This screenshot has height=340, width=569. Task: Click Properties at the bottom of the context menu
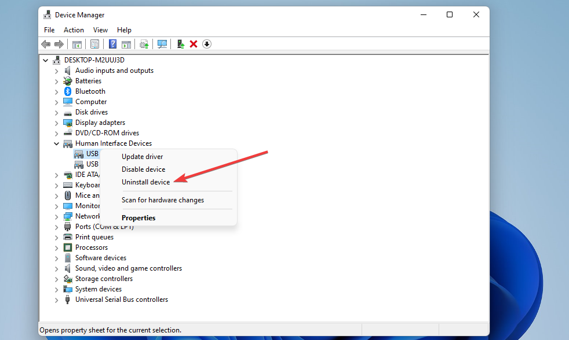(138, 217)
